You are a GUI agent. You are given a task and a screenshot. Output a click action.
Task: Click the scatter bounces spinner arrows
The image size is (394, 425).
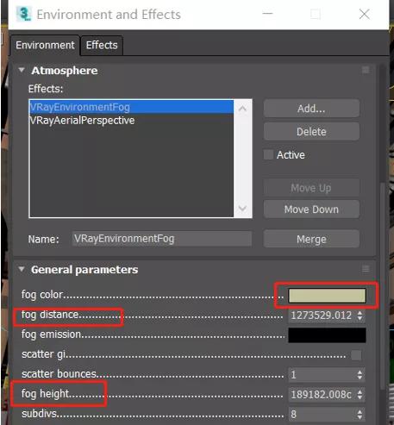click(360, 375)
